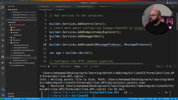Open editor more actions ellipsis
The height and width of the screenshot is (100, 178).
coord(175,6)
